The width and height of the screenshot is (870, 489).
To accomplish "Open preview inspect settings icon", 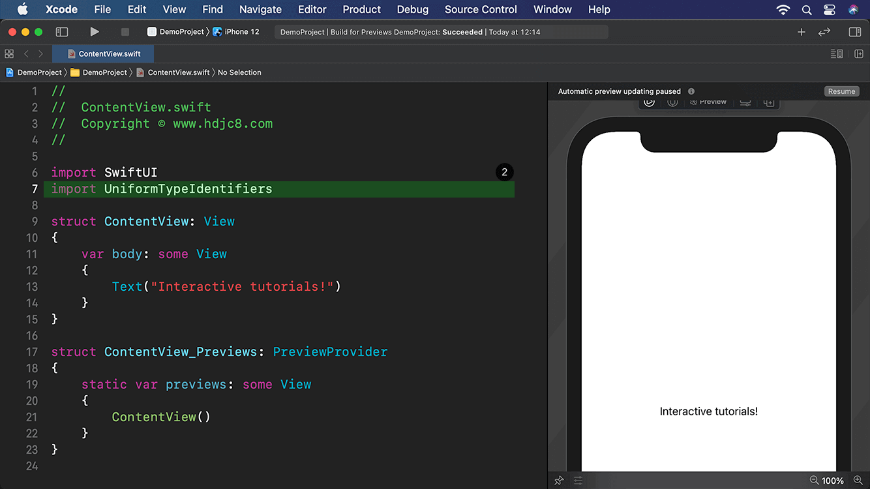I will (x=745, y=102).
